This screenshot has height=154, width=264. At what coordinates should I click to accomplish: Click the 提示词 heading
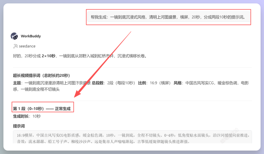pyautogui.click(x=19, y=126)
